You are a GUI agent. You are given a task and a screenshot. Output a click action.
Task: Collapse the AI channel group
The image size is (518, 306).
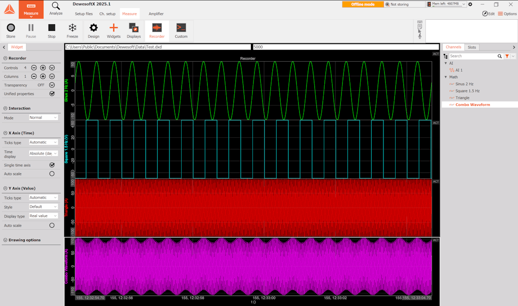pos(446,63)
